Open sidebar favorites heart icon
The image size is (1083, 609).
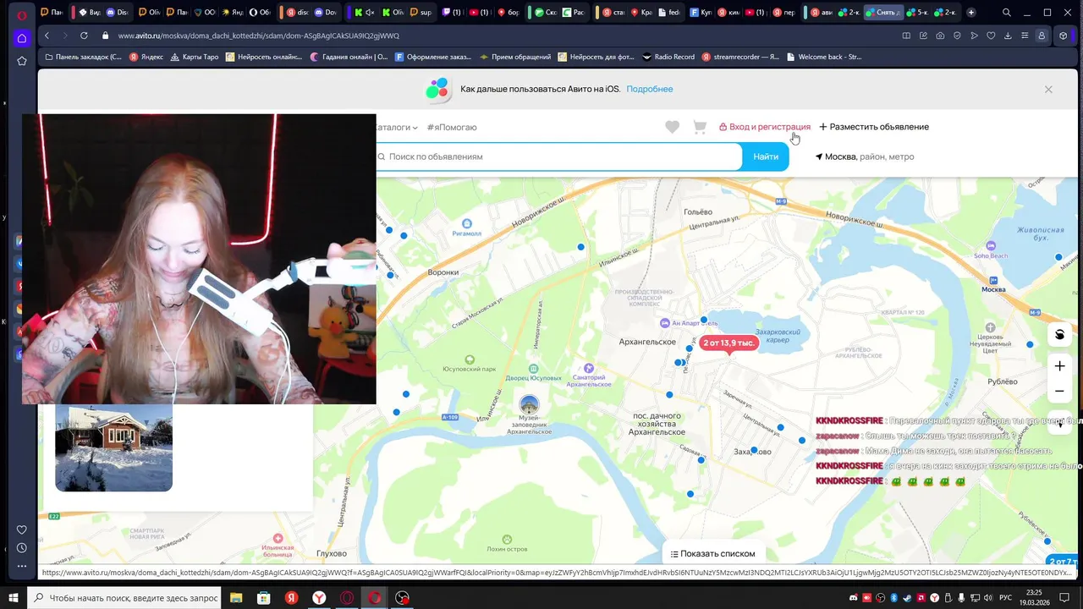pos(22,530)
